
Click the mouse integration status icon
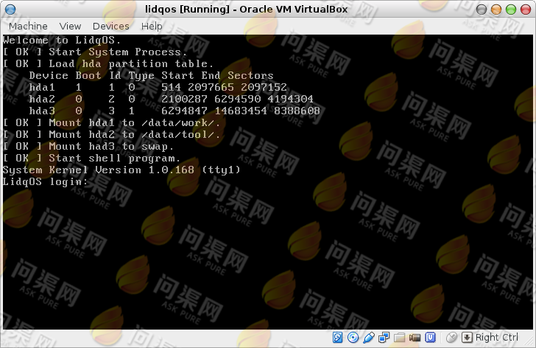[x=451, y=338]
